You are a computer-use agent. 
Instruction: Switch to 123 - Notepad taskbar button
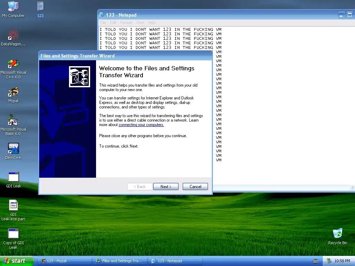175,261
